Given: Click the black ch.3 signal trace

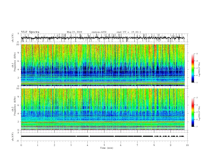Looking at the screenshot, I should [x=103, y=136].
